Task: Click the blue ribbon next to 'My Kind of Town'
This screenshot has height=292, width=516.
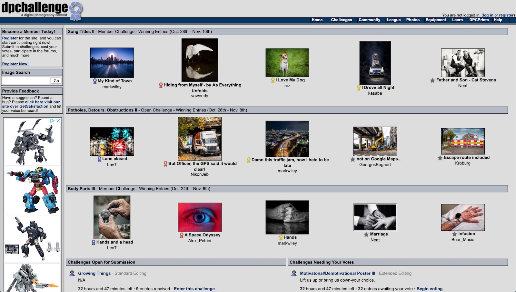Action: point(94,80)
